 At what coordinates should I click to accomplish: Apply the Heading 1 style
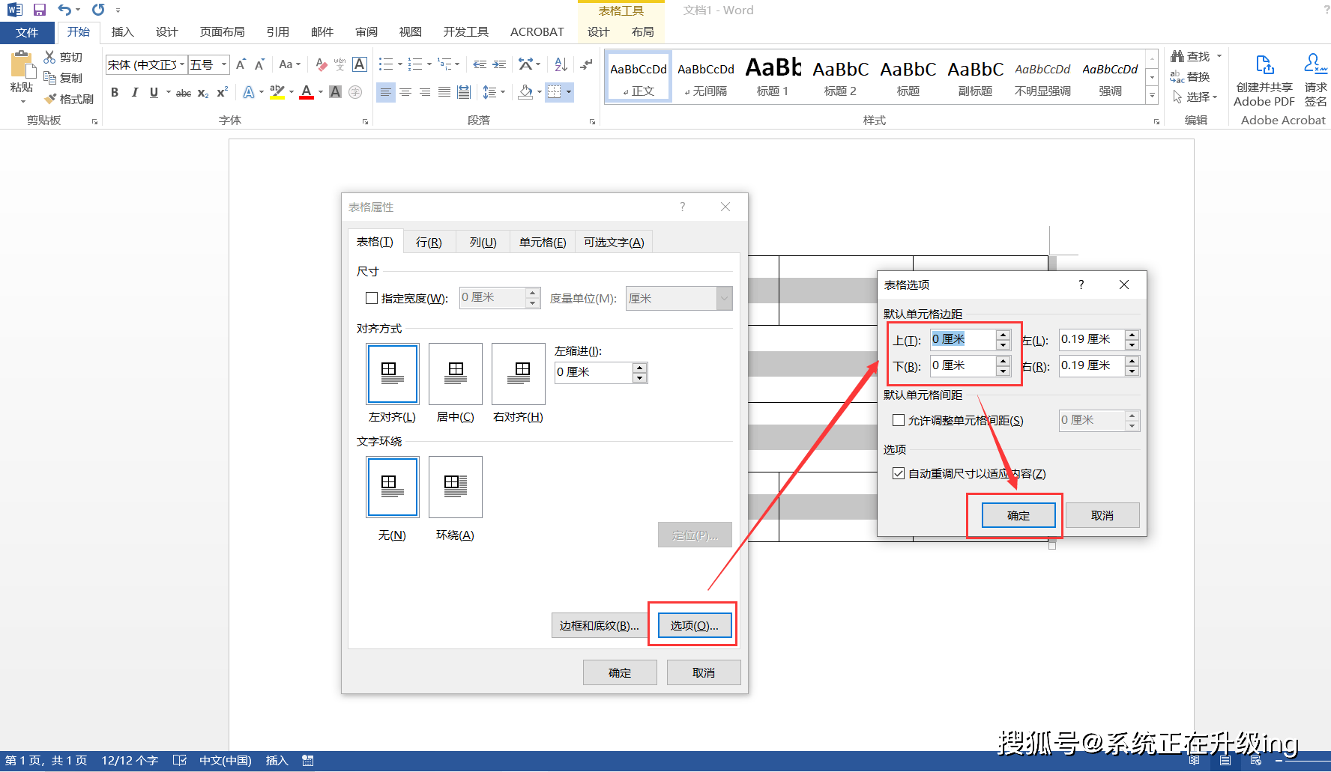773,76
